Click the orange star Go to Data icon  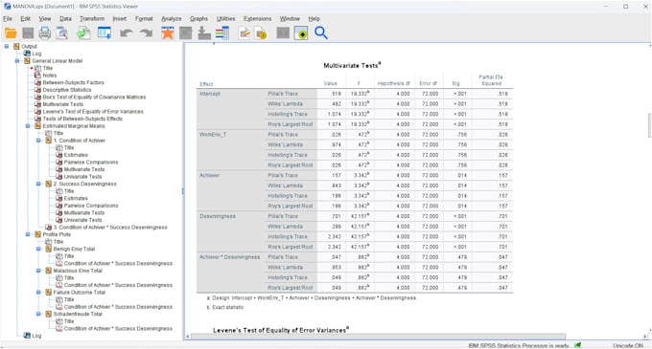click(168, 33)
